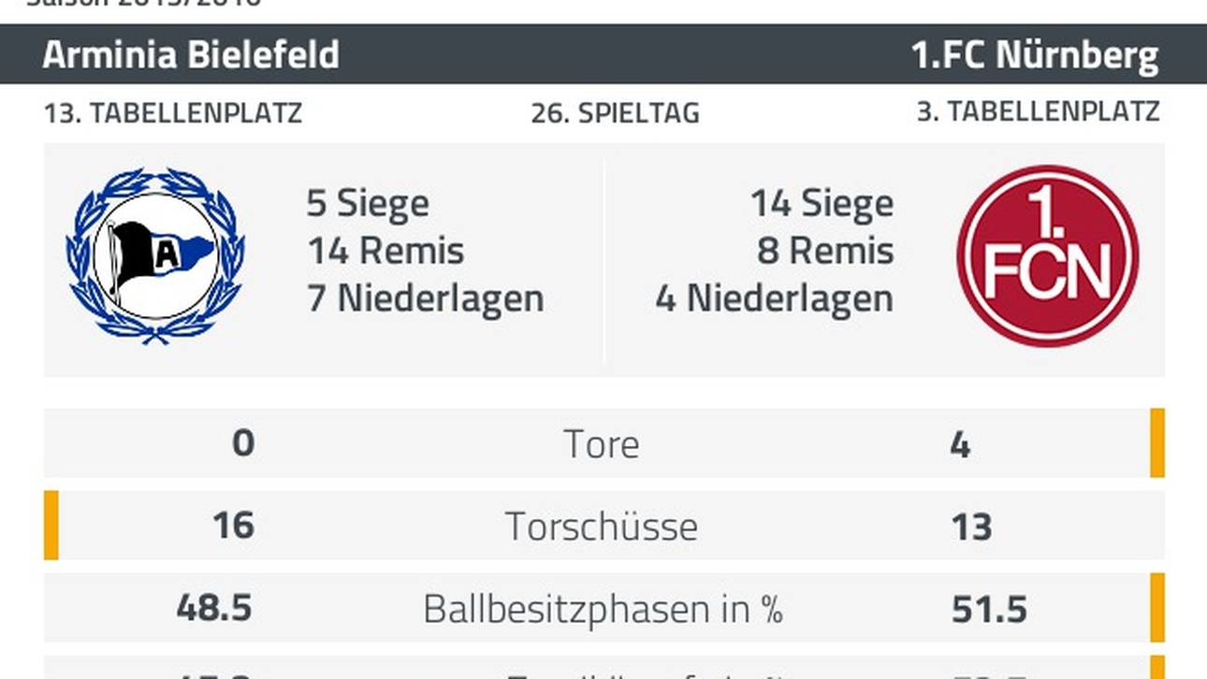The image size is (1207, 679).
Task: Click the orange bar beside Bielefeld's 16 Torschüsse
Action: pos(51,525)
